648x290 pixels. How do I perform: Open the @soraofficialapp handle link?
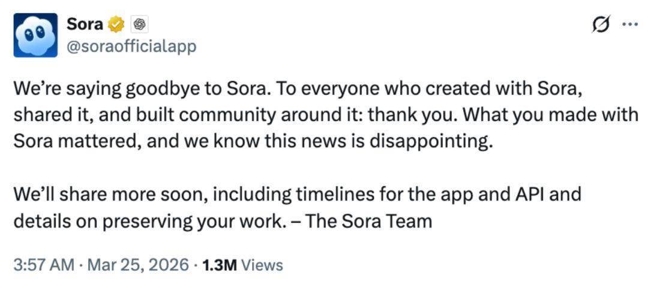(131, 46)
